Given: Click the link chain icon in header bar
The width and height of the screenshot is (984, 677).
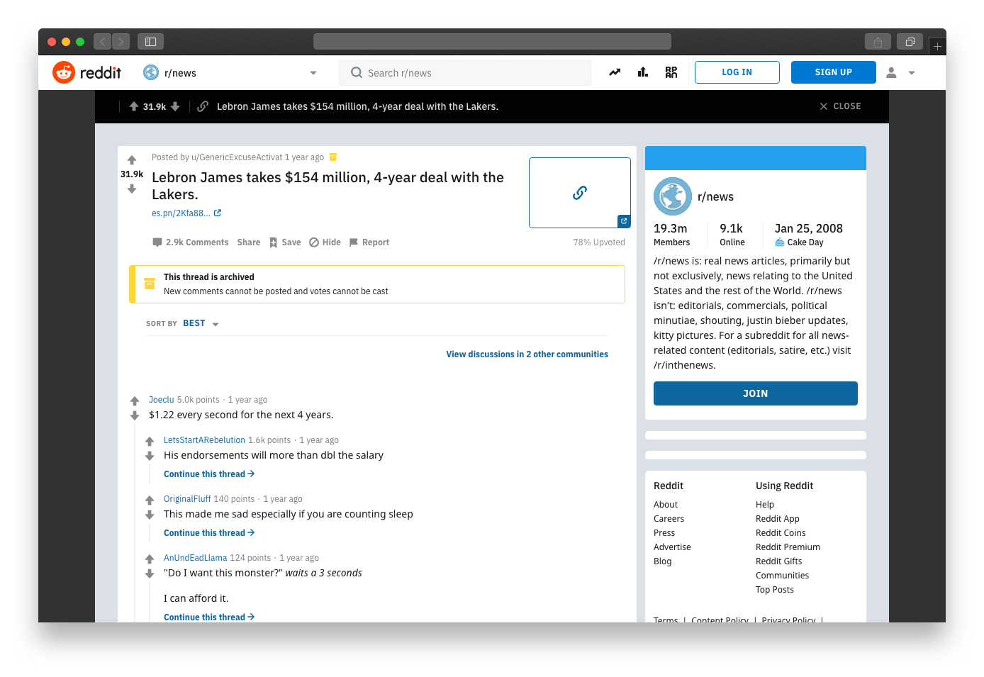Looking at the screenshot, I should [x=203, y=106].
